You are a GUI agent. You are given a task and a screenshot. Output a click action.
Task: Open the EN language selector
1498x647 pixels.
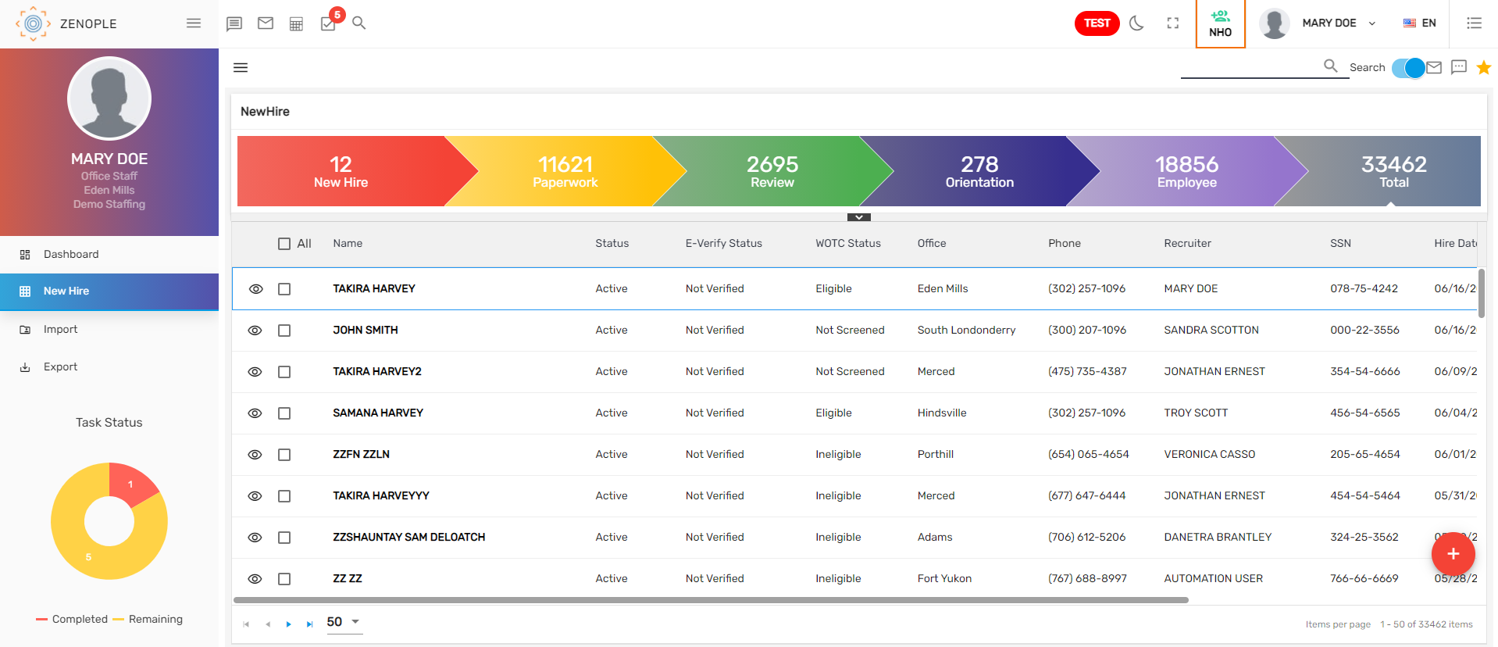coord(1421,23)
